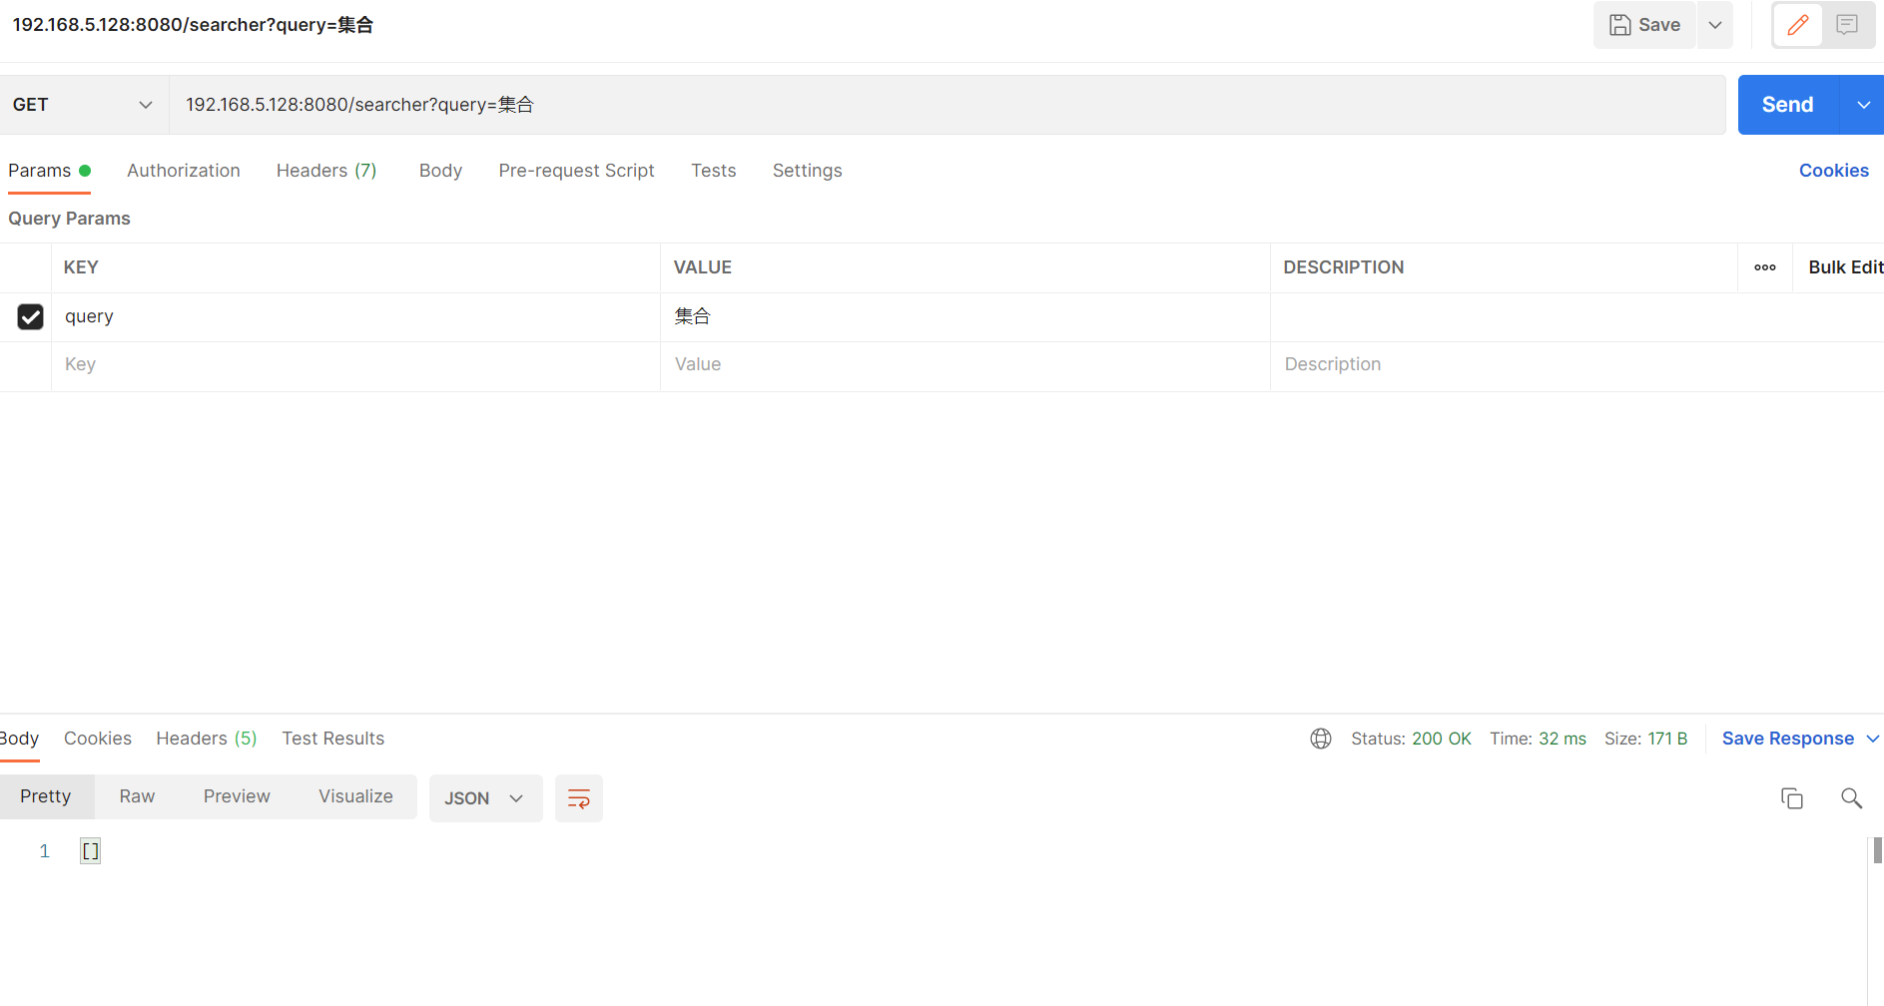Image resolution: width=1884 pixels, height=1006 pixels.
Task: Expand the Save Response dropdown arrow
Action: (1872, 739)
